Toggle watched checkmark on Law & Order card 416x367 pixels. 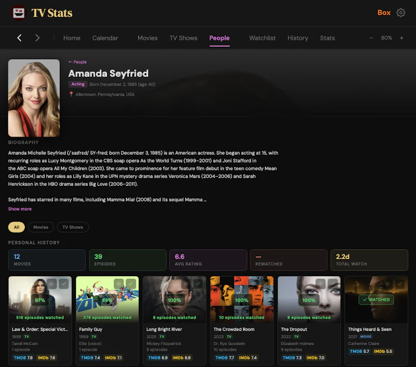(63, 284)
